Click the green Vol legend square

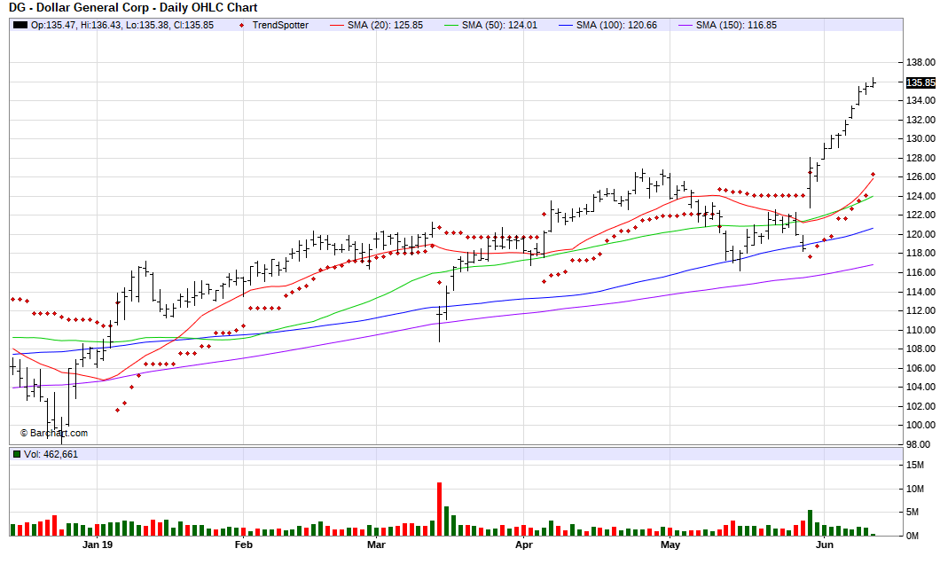tap(17, 454)
